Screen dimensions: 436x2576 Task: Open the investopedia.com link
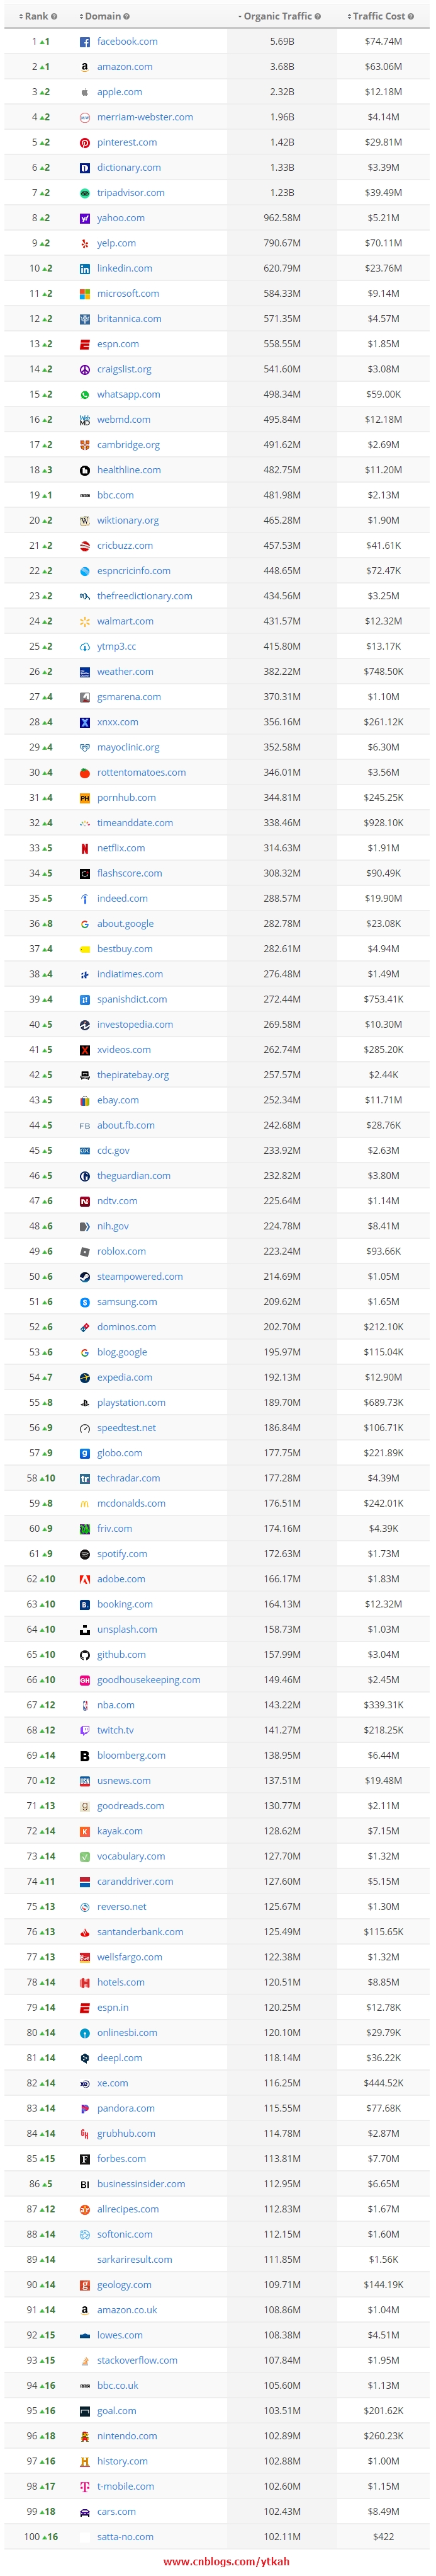(x=135, y=1025)
